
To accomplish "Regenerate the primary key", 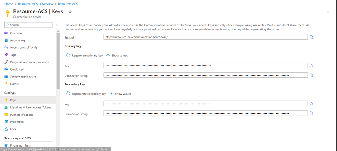I will [x=84, y=56].
